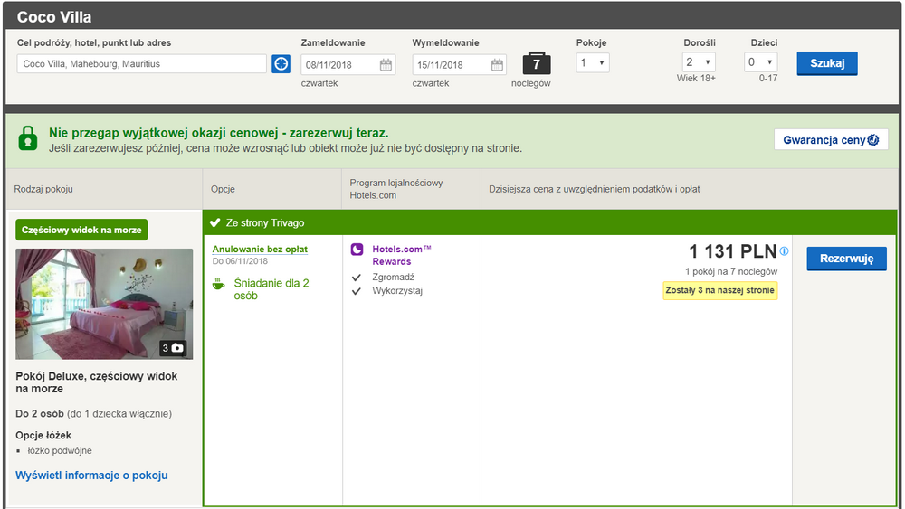This screenshot has height=509, width=905.
Task: Expand the Dorośli adults dropdown
Action: [x=700, y=62]
